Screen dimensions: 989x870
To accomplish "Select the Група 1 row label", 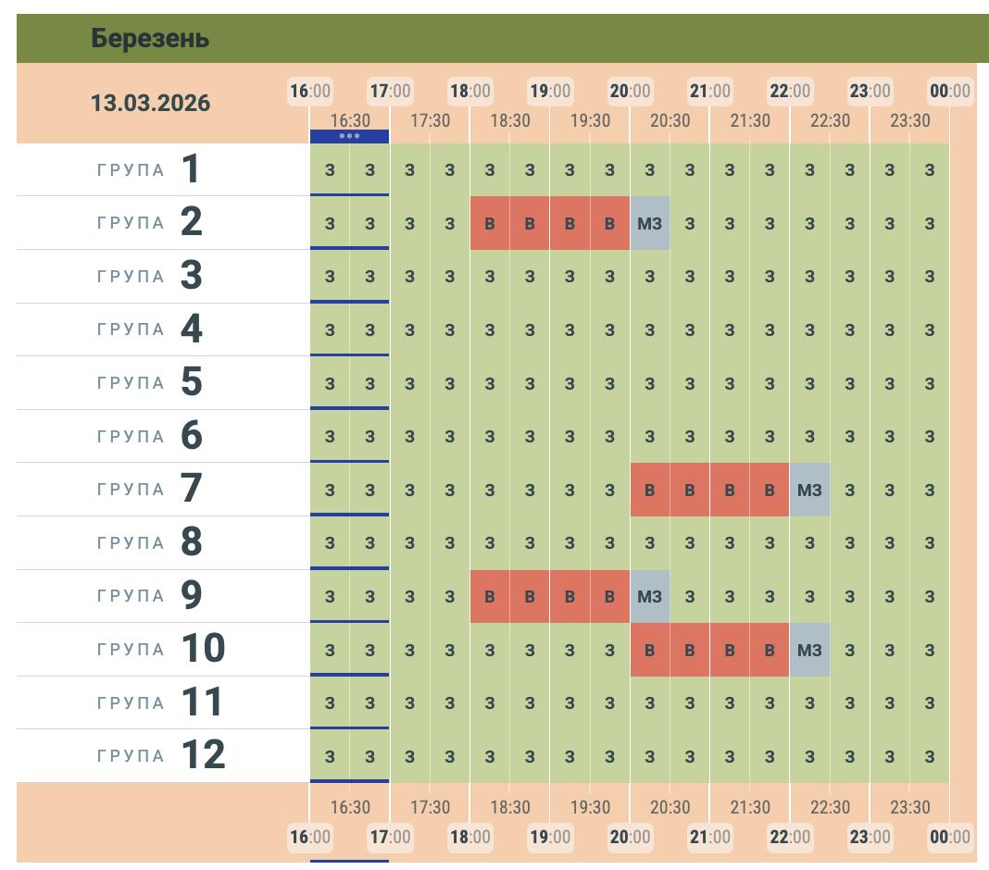I will coord(148,169).
